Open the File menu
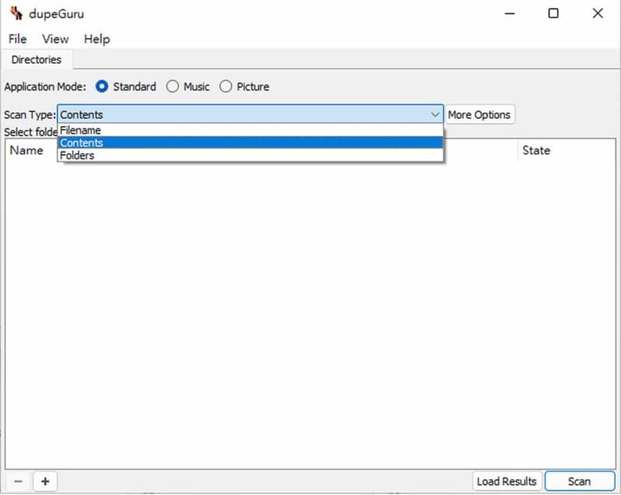 point(17,39)
